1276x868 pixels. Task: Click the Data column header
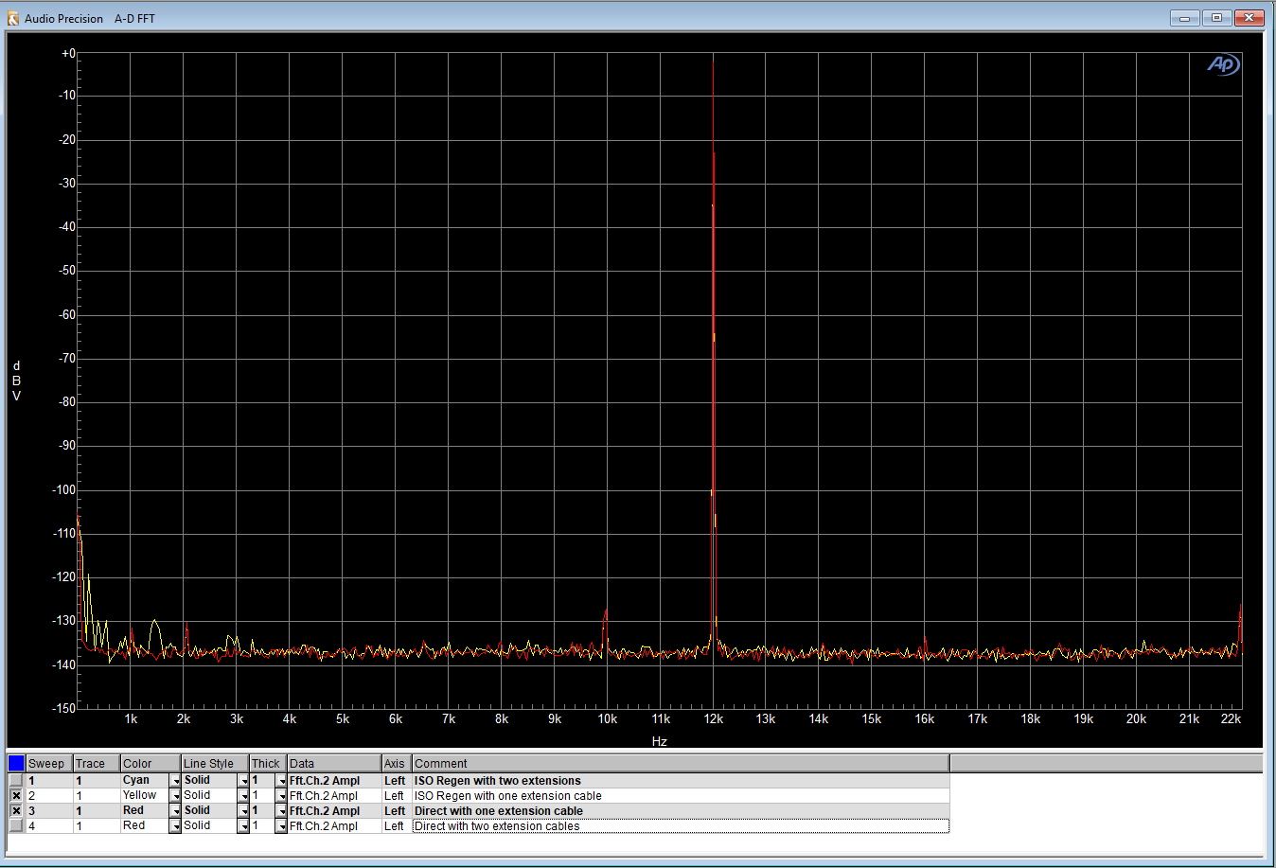pos(334,764)
